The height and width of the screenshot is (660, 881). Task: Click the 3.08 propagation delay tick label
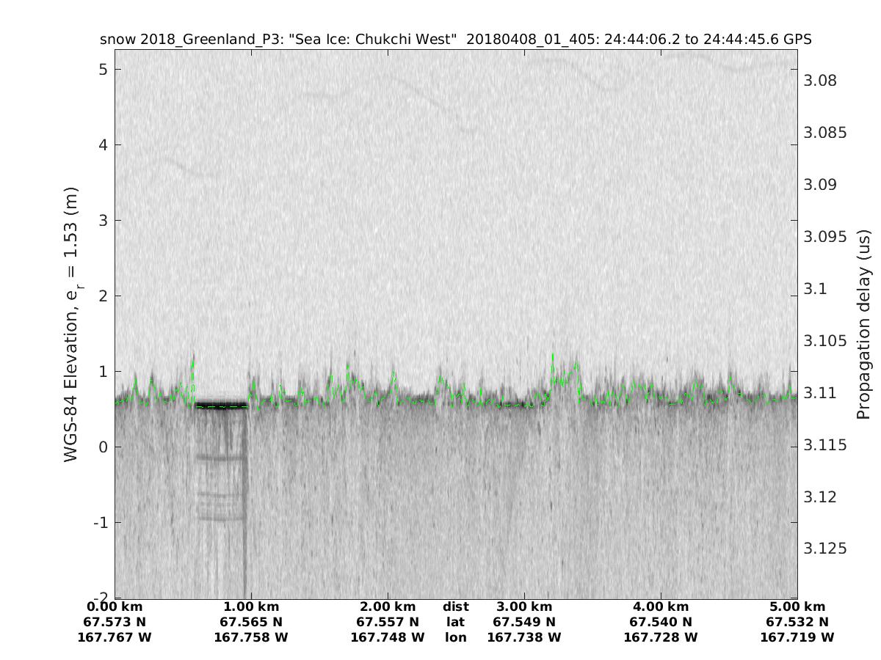click(x=819, y=80)
